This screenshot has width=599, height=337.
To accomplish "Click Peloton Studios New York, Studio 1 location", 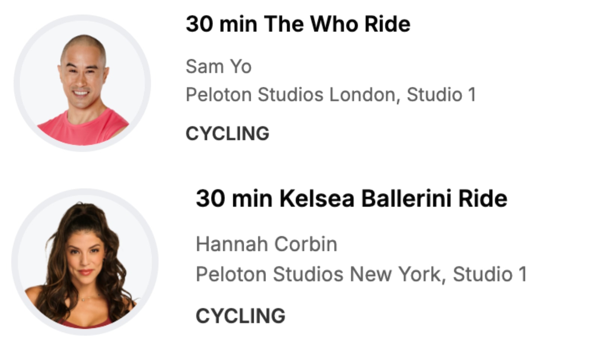I will coord(361,274).
